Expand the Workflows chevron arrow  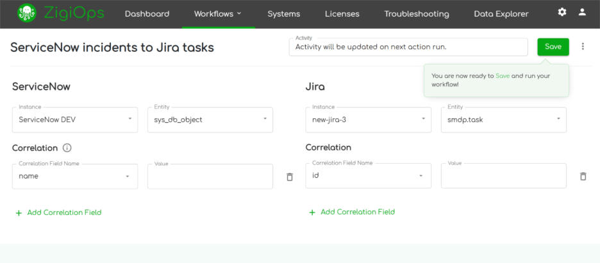(239, 13)
